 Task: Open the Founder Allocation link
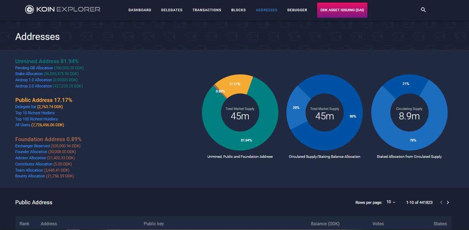pos(31,152)
